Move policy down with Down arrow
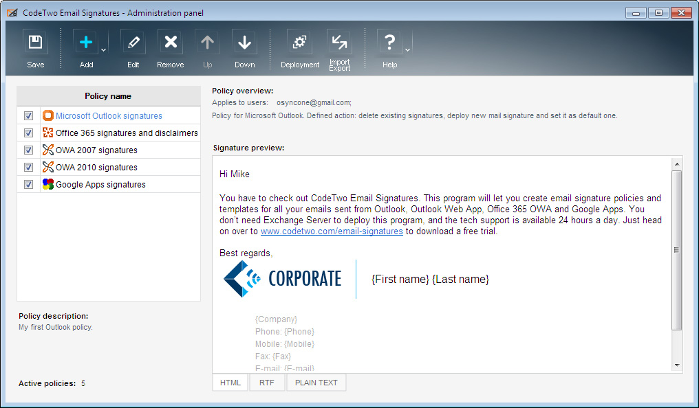Screen dimensions: 699x408 (x=244, y=43)
